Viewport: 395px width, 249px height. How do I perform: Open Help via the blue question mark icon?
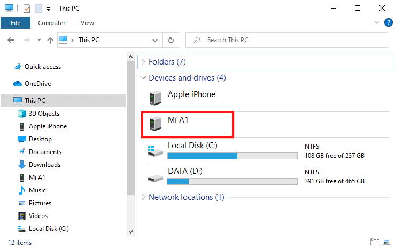[x=388, y=22]
